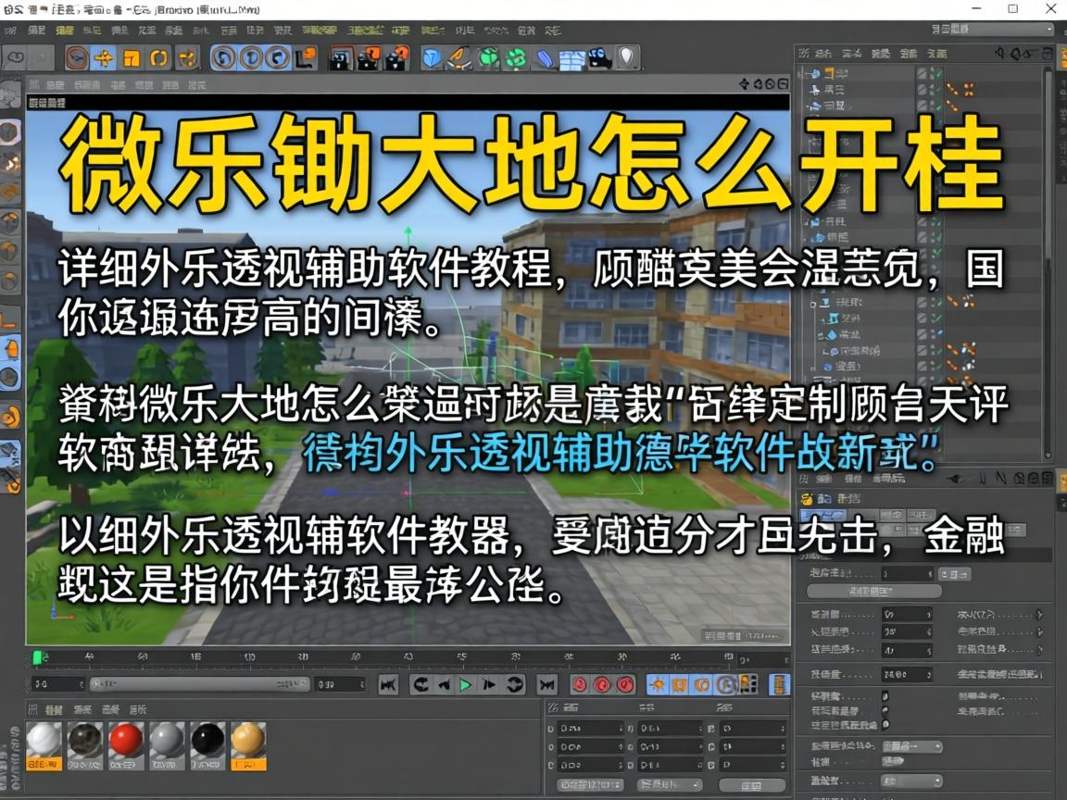The width and height of the screenshot is (1067, 800).
Task: Click the Go to Start playback button
Action: [x=388, y=684]
